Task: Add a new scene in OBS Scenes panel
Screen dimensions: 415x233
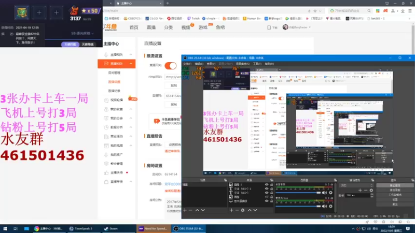Action: (x=185, y=210)
